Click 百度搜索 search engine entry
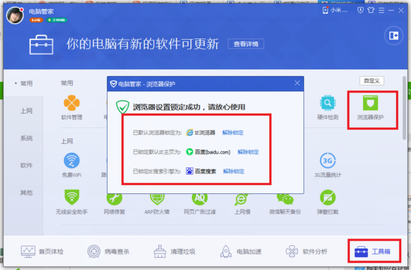 click(x=201, y=171)
